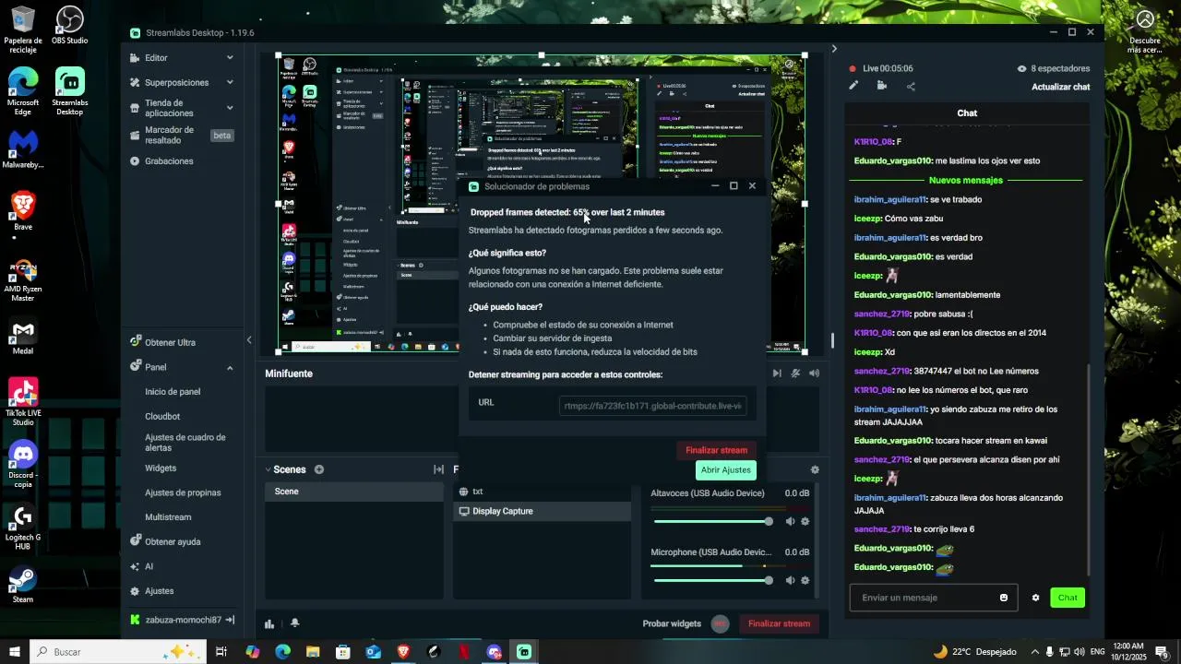Select the Display Capture source
This screenshot has height=664, width=1181.
[543, 511]
